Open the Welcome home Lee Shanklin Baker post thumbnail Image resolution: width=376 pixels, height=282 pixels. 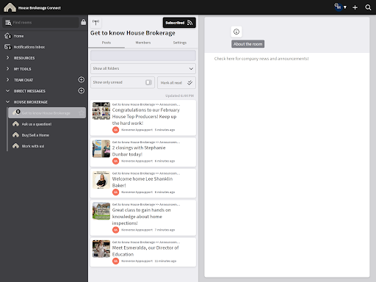click(x=101, y=180)
